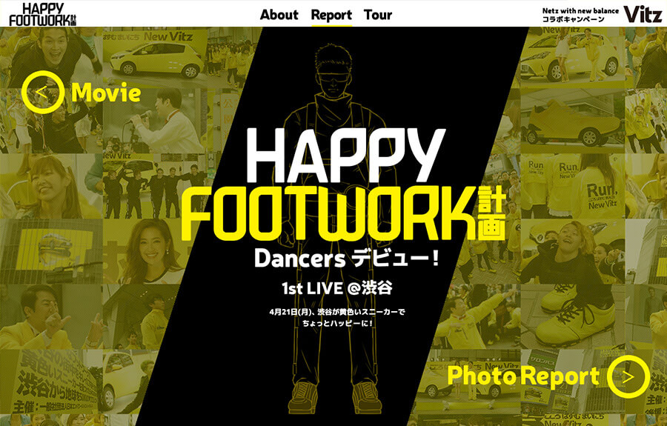Click the 'Dancers デビュー!' heading

pos(346,258)
